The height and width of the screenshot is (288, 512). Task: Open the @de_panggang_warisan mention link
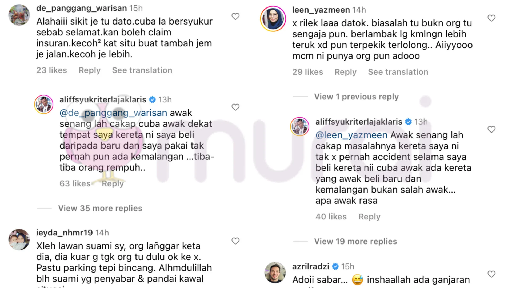(x=113, y=113)
